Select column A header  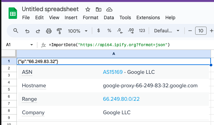pyautogui.click(x=114, y=54)
